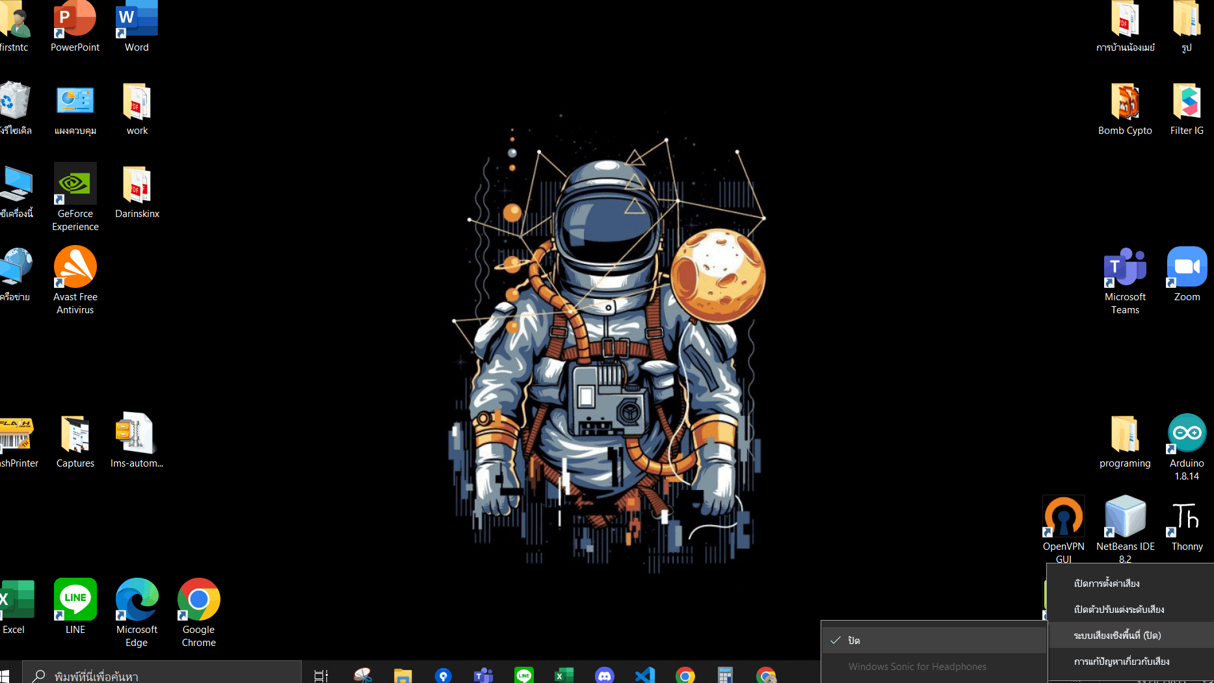Select the PowerPoint desktop shortcut
The height and width of the screenshot is (683, 1214).
75,27
